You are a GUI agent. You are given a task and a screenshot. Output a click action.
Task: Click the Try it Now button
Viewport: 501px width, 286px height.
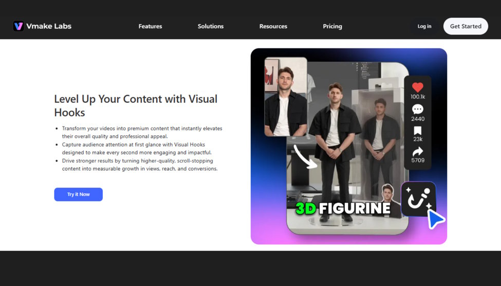click(78, 194)
